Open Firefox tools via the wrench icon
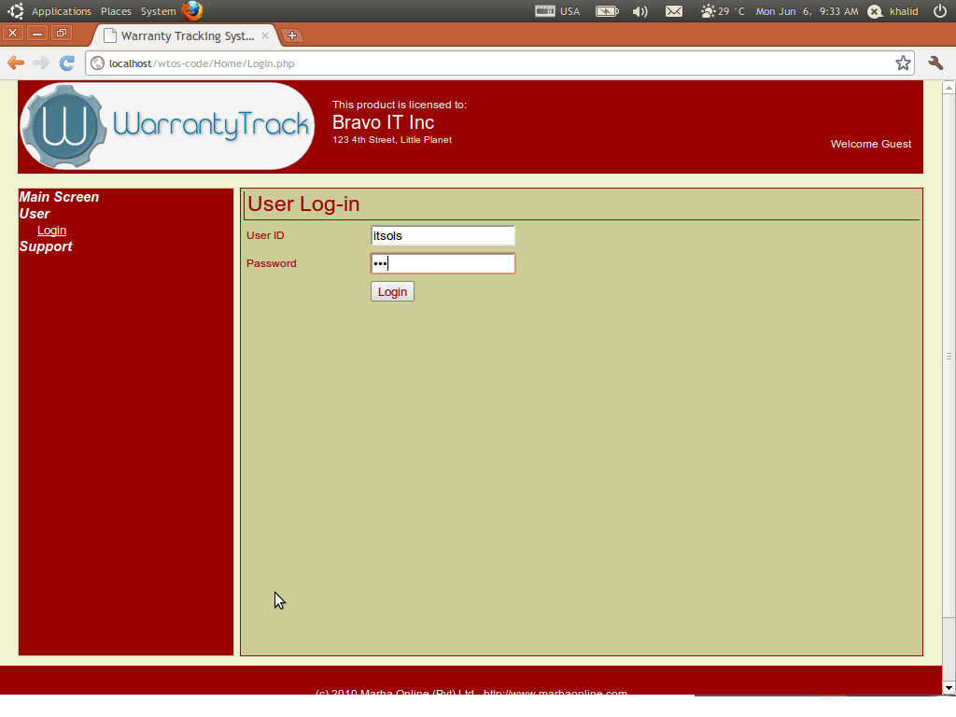 (936, 63)
